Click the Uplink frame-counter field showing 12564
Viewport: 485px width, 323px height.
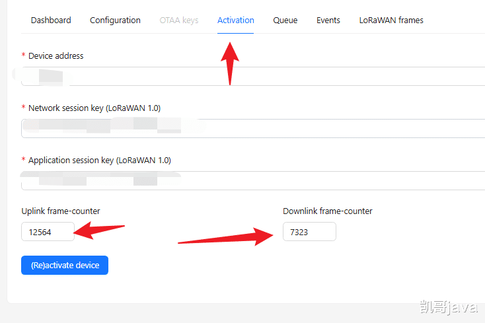(48, 231)
